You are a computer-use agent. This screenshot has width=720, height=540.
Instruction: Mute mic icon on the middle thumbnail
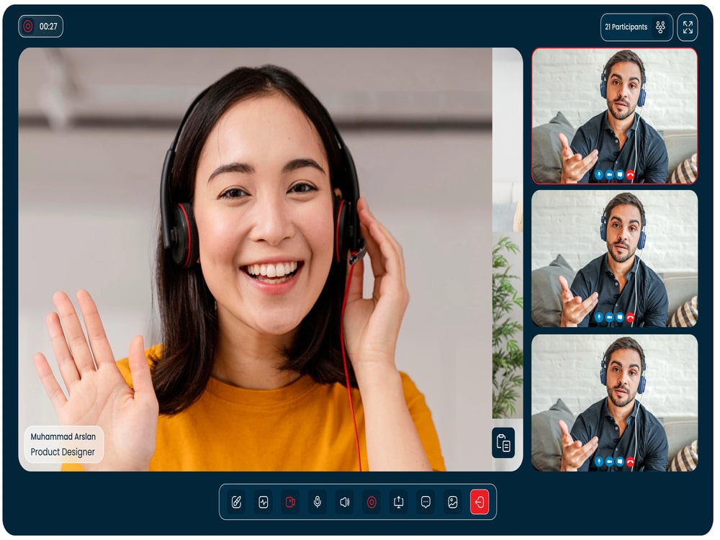[x=599, y=317]
